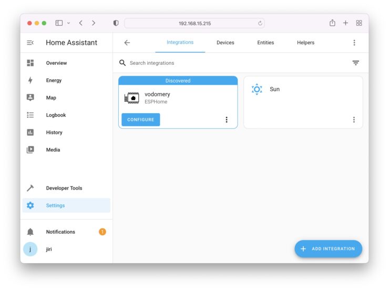Open the Sun card three-dot menu

(354, 119)
